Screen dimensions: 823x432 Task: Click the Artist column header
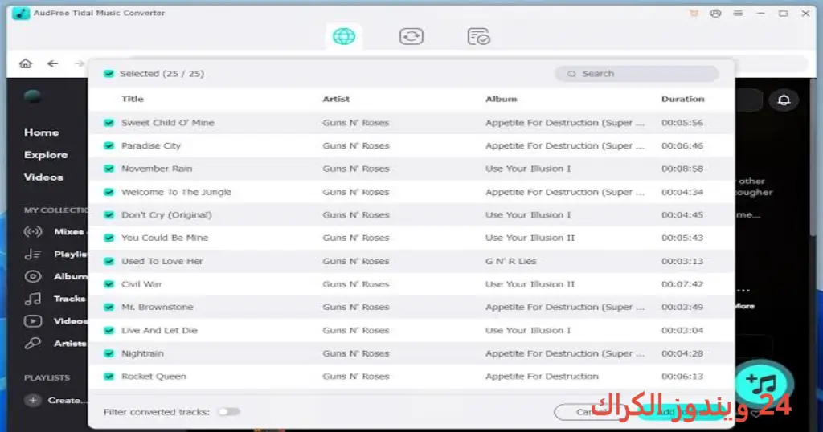(336, 99)
